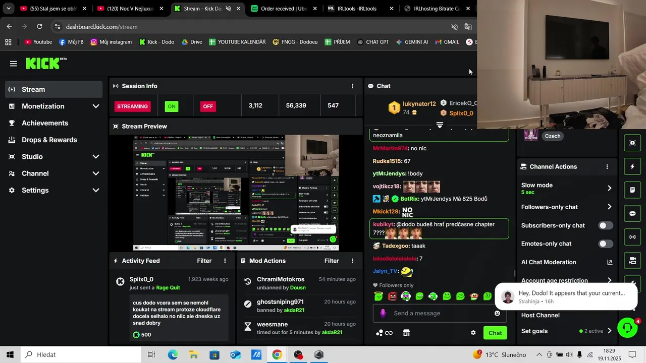Insert the red angry emote
Screen dimensions: 646x363
point(392,296)
